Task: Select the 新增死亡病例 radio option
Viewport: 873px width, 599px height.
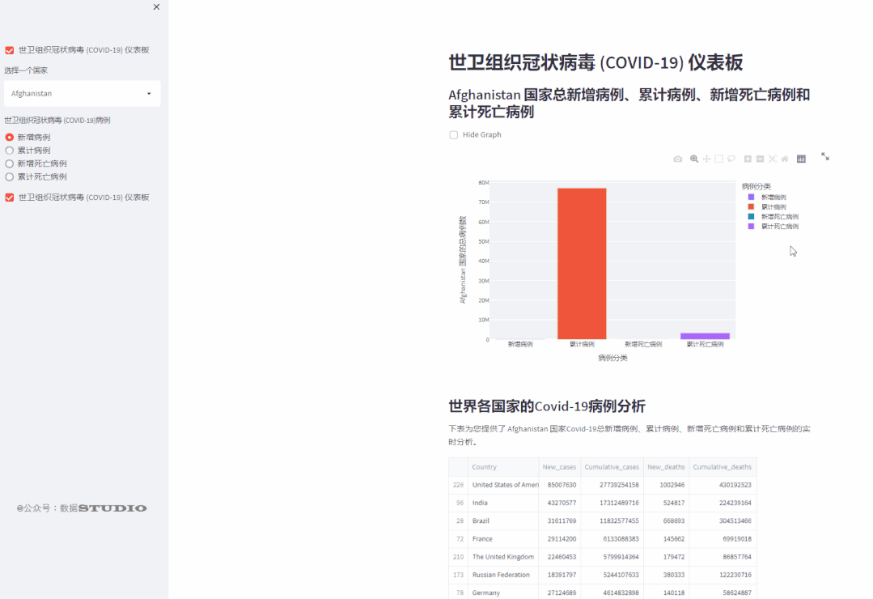Action: pos(9,164)
